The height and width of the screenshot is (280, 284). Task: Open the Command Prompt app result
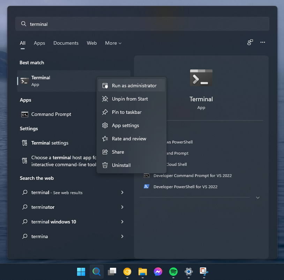(x=51, y=114)
